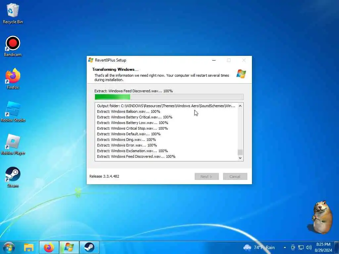339x254 pixels.
Task: Select the Roblox Player desktop shortcut
Action: [x=13, y=145]
